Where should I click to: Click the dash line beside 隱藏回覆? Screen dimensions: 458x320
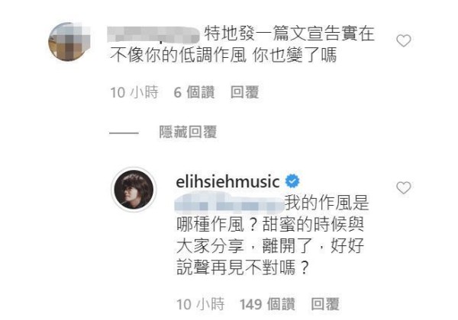click(124, 133)
